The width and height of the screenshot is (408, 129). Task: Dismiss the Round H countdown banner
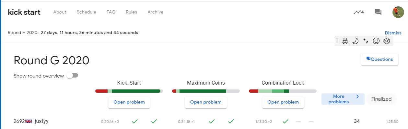(393, 33)
